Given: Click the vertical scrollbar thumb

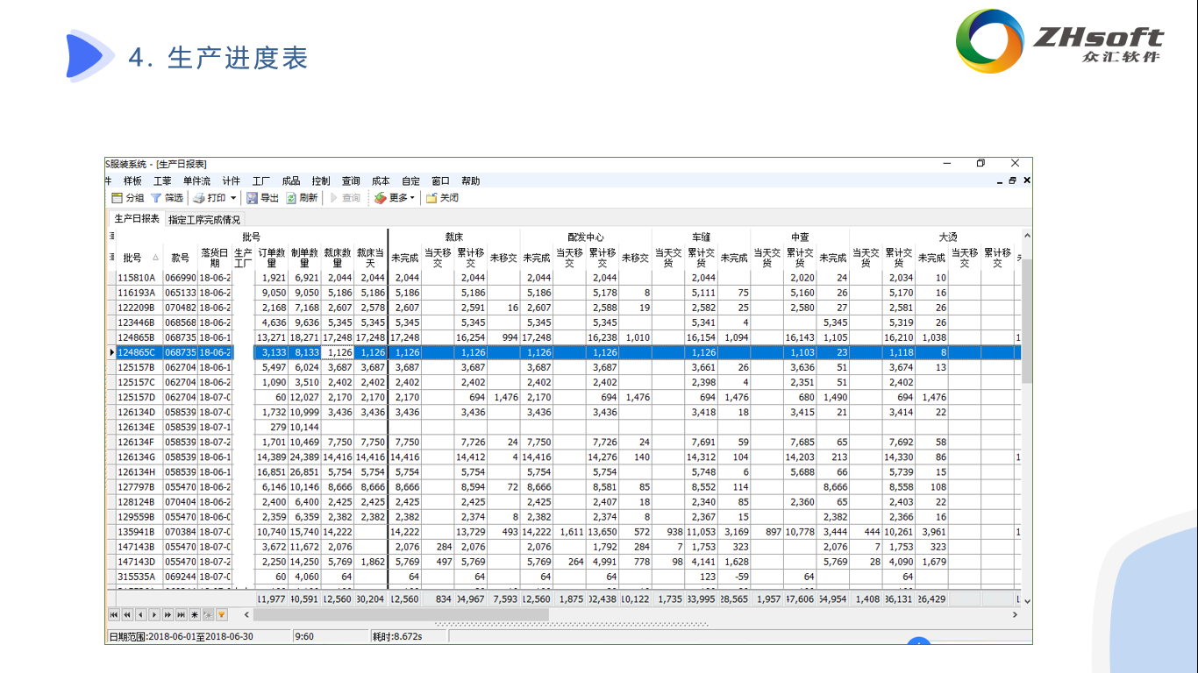Looking at the screenshot, I should coord(1027,321).
